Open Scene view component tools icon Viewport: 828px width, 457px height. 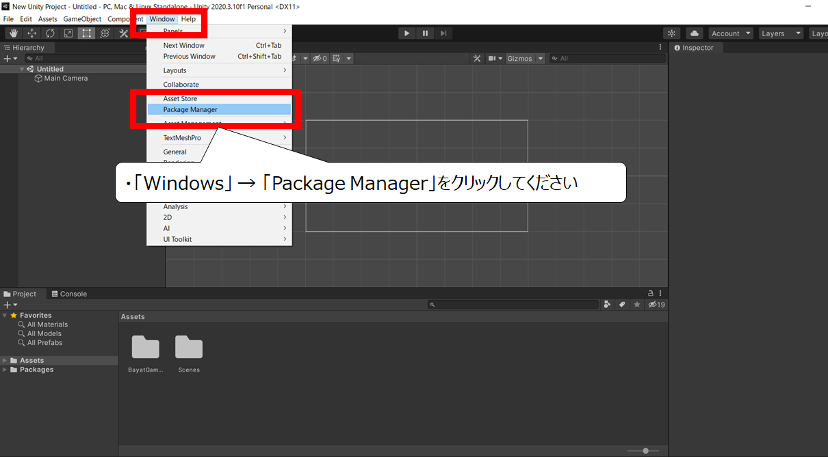[477, 59]
